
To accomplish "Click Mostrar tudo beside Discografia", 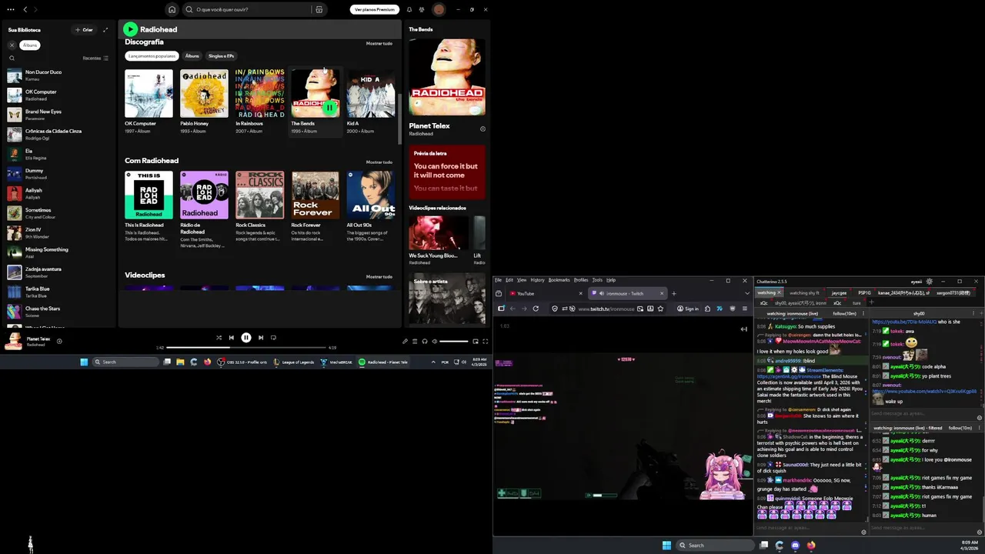I will tap(379, 44).
